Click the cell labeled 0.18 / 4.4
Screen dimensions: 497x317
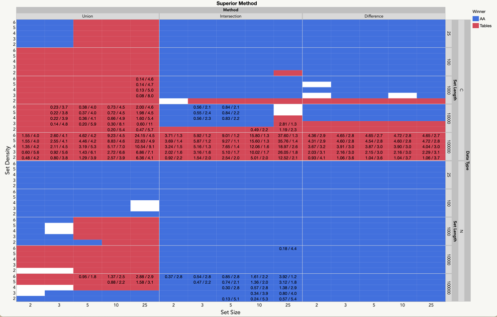coord(288,248)
